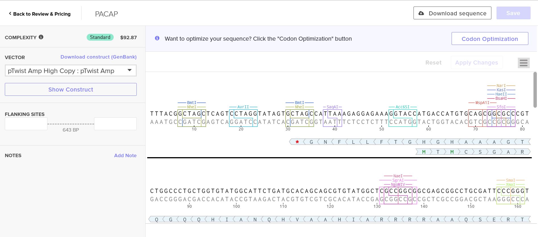Open the hamburger menu icon
Viewport: 538px width, 237px height.
coord(524,63)
